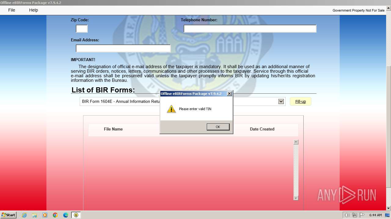Open the Action Center flag icon
Viewport: 391px width, 219px height.
362,215
